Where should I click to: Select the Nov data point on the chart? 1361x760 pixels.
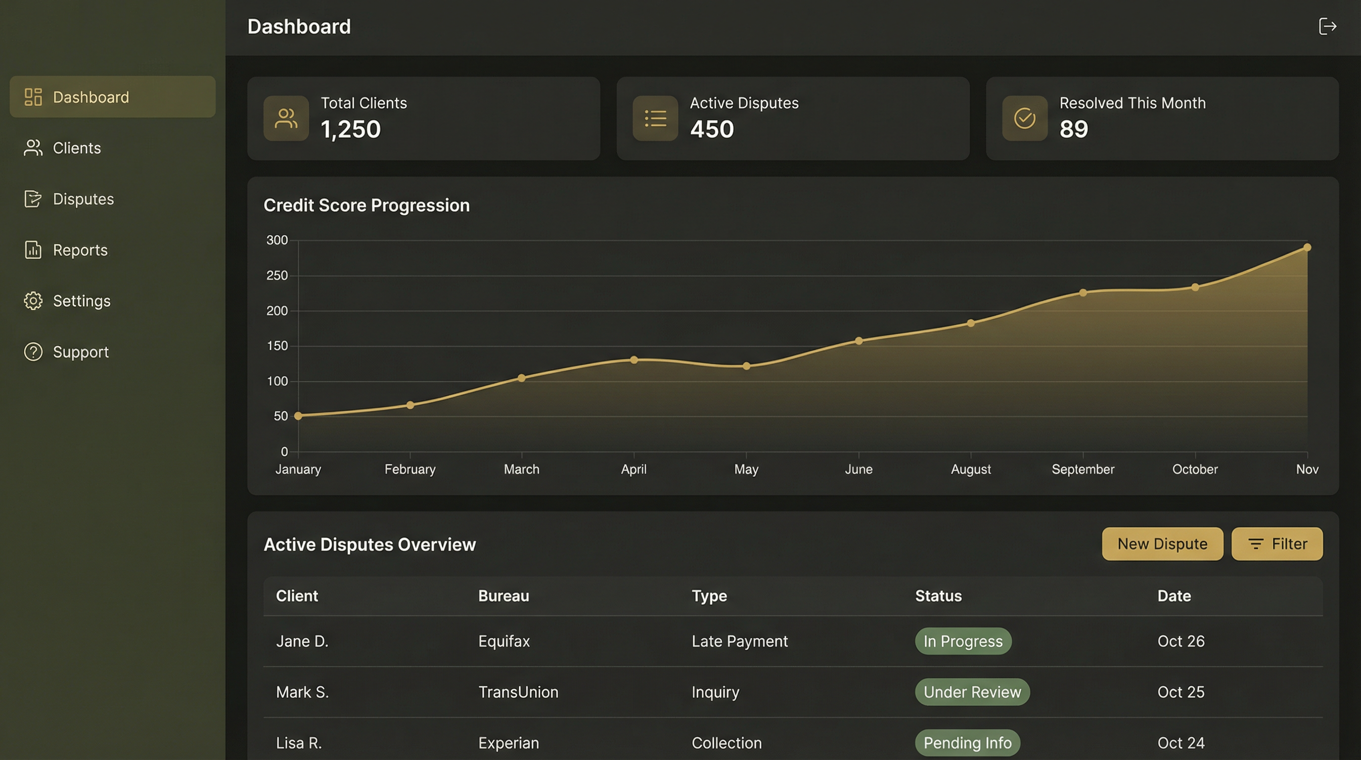pos(1307,246)
